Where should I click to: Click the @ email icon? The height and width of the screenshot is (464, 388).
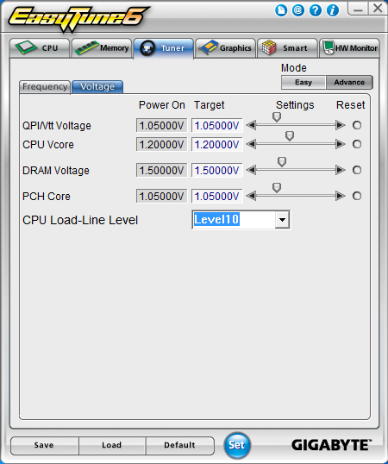298,10
